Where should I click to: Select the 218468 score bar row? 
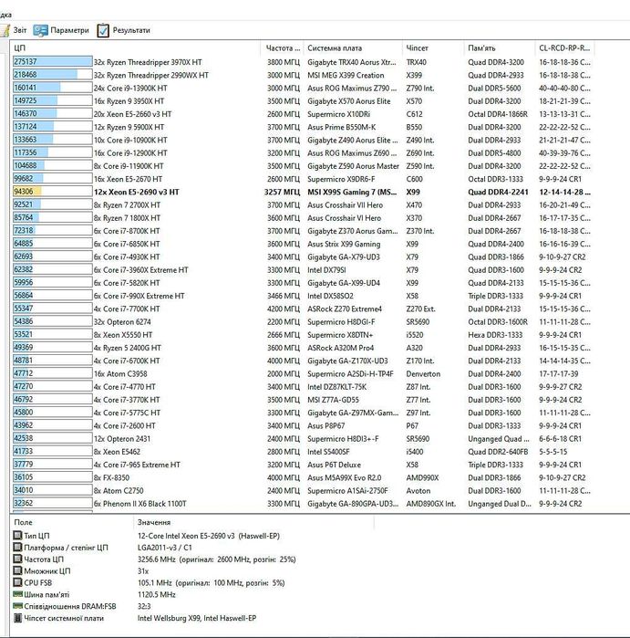[53, 75]
